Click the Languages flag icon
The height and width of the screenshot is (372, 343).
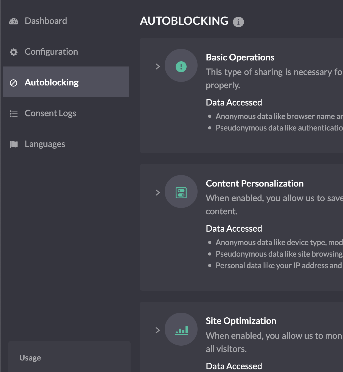pos(14,144)
